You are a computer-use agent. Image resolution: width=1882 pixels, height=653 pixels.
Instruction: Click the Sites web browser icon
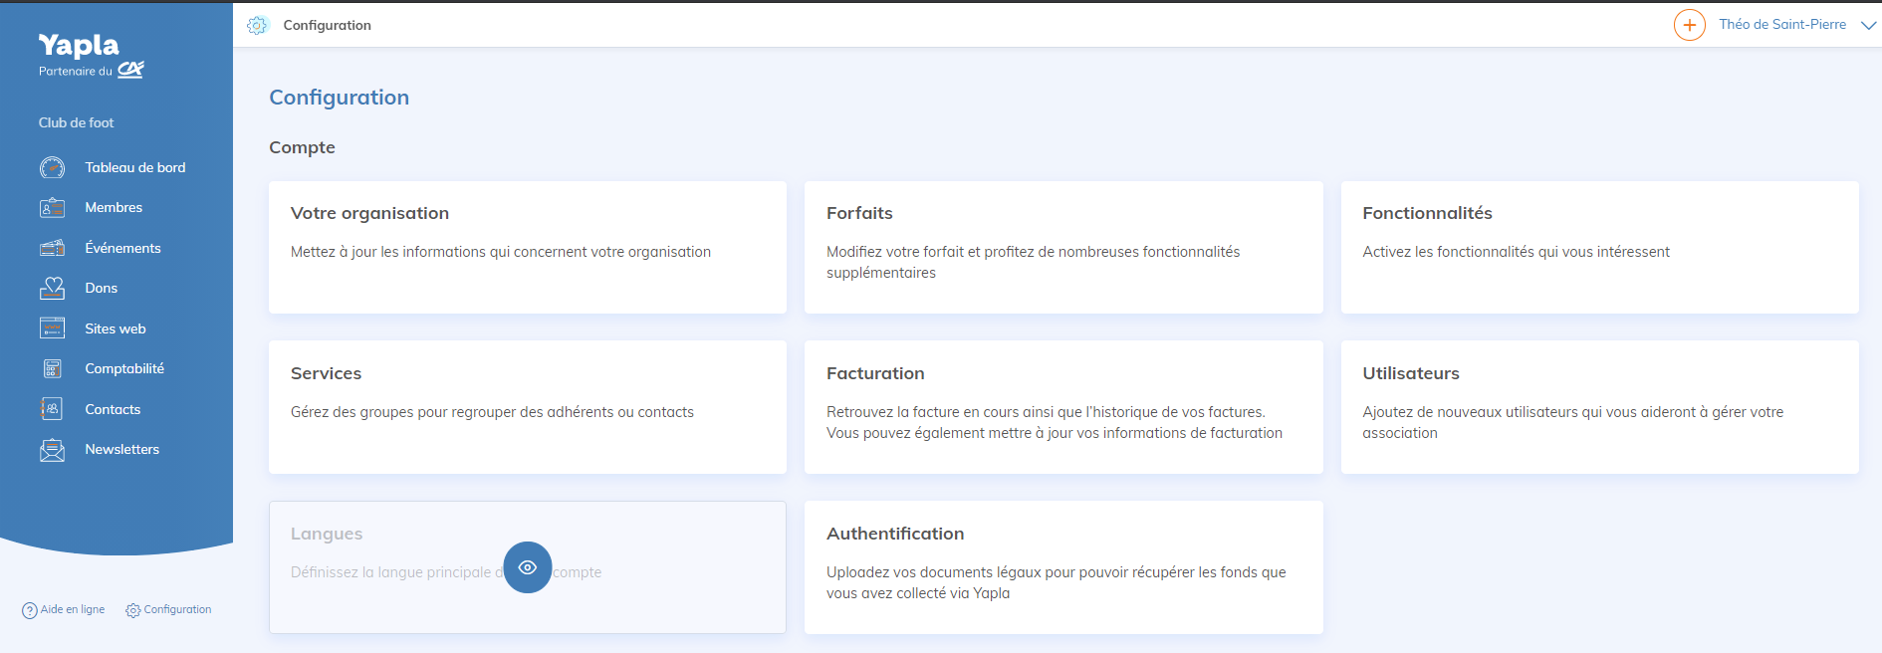[x=52, y=328]
